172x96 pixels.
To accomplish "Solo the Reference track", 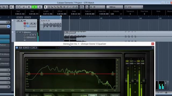I will click(x=21, y=32).
